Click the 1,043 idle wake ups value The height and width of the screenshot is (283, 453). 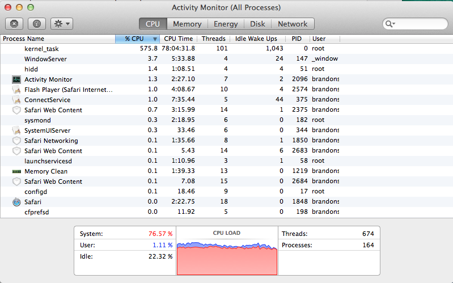(274, 48)
